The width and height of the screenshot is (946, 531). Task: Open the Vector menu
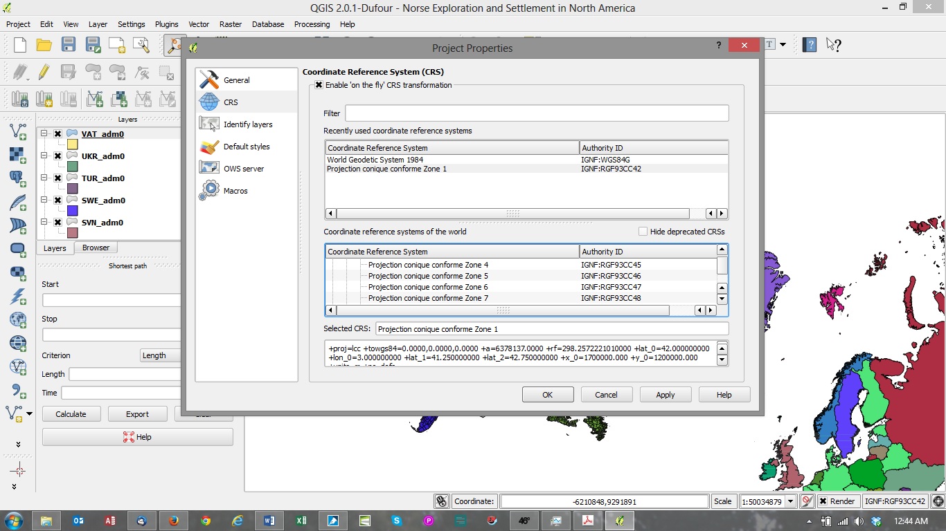199,24
